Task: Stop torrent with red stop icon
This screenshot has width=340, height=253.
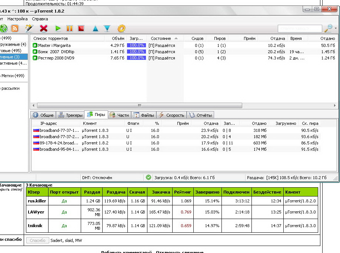Action: [81, 28]
